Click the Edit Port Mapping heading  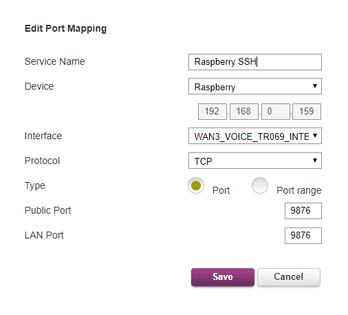[65, 29]
